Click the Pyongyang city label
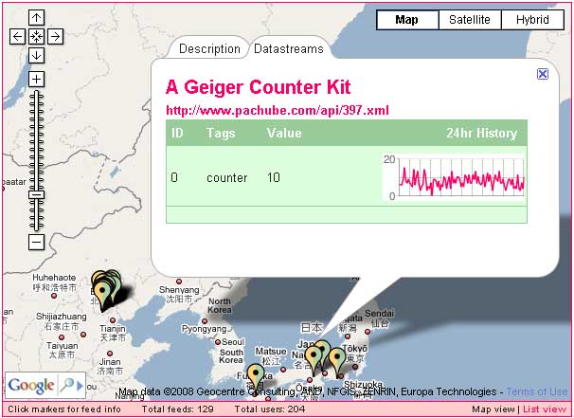This screenshot has width=574, height=418. tap(205, 329)
